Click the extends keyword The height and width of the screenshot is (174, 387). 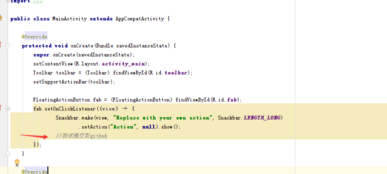101,19
